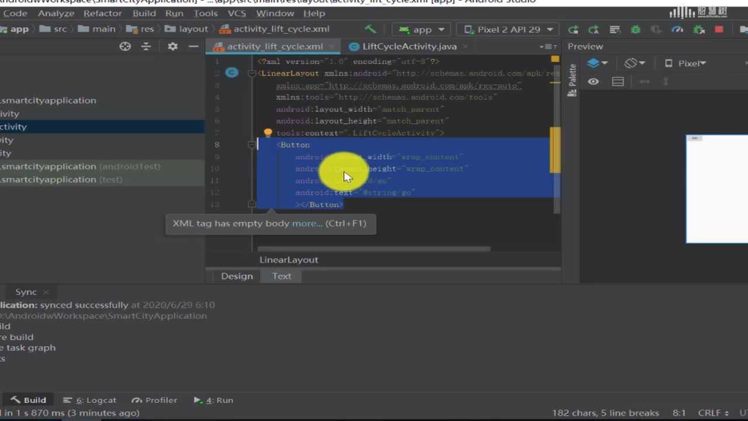
Task: Click the related class gutter icon on line 2
Action: pos(232,73)
